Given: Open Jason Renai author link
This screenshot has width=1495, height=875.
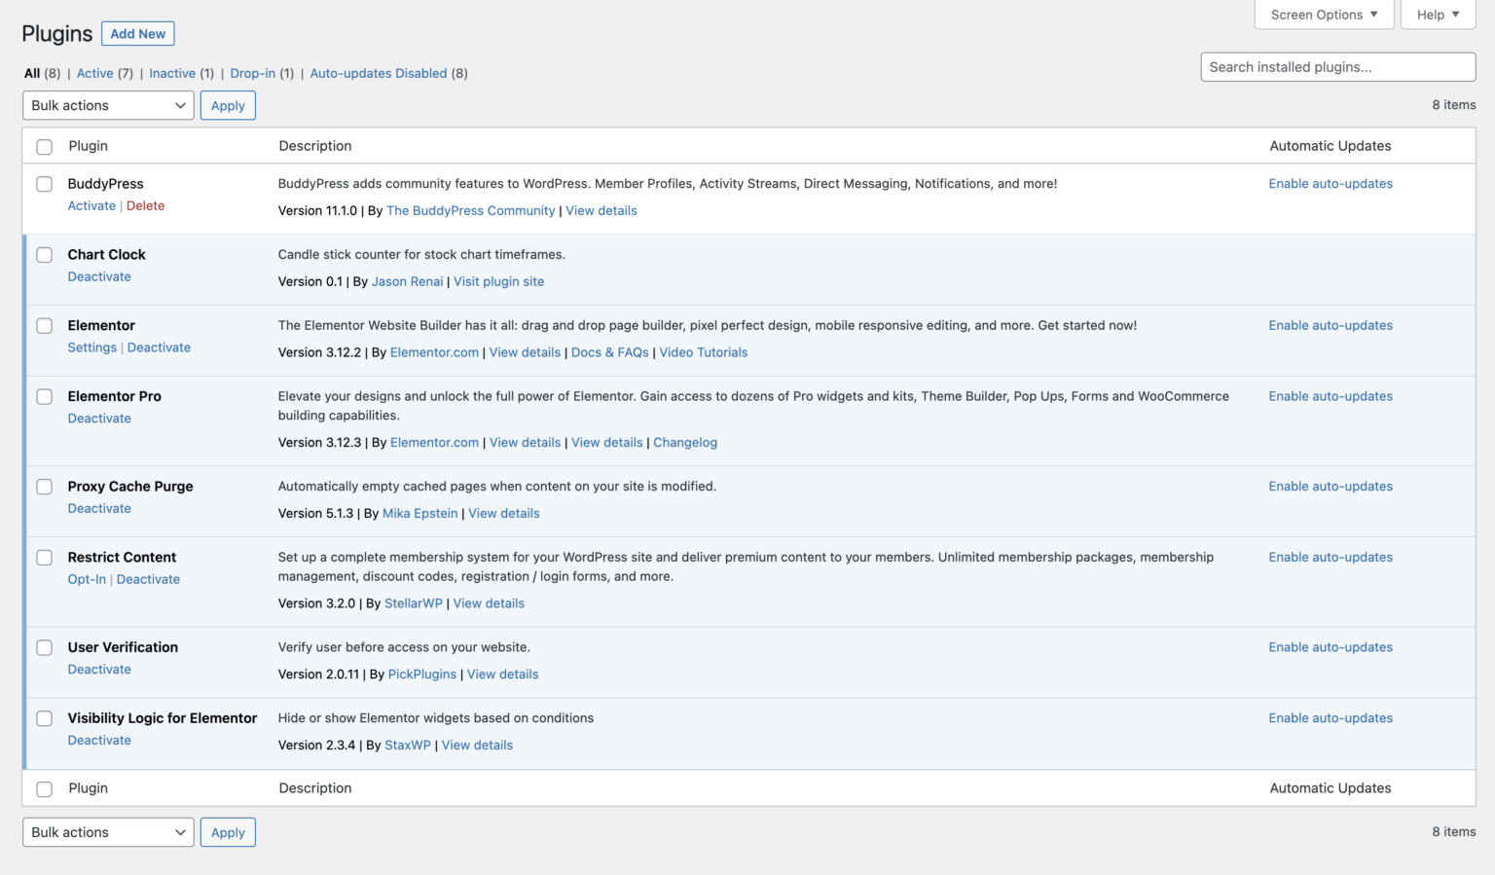Looking at the screenshot, I should click(x=407, y=281).
